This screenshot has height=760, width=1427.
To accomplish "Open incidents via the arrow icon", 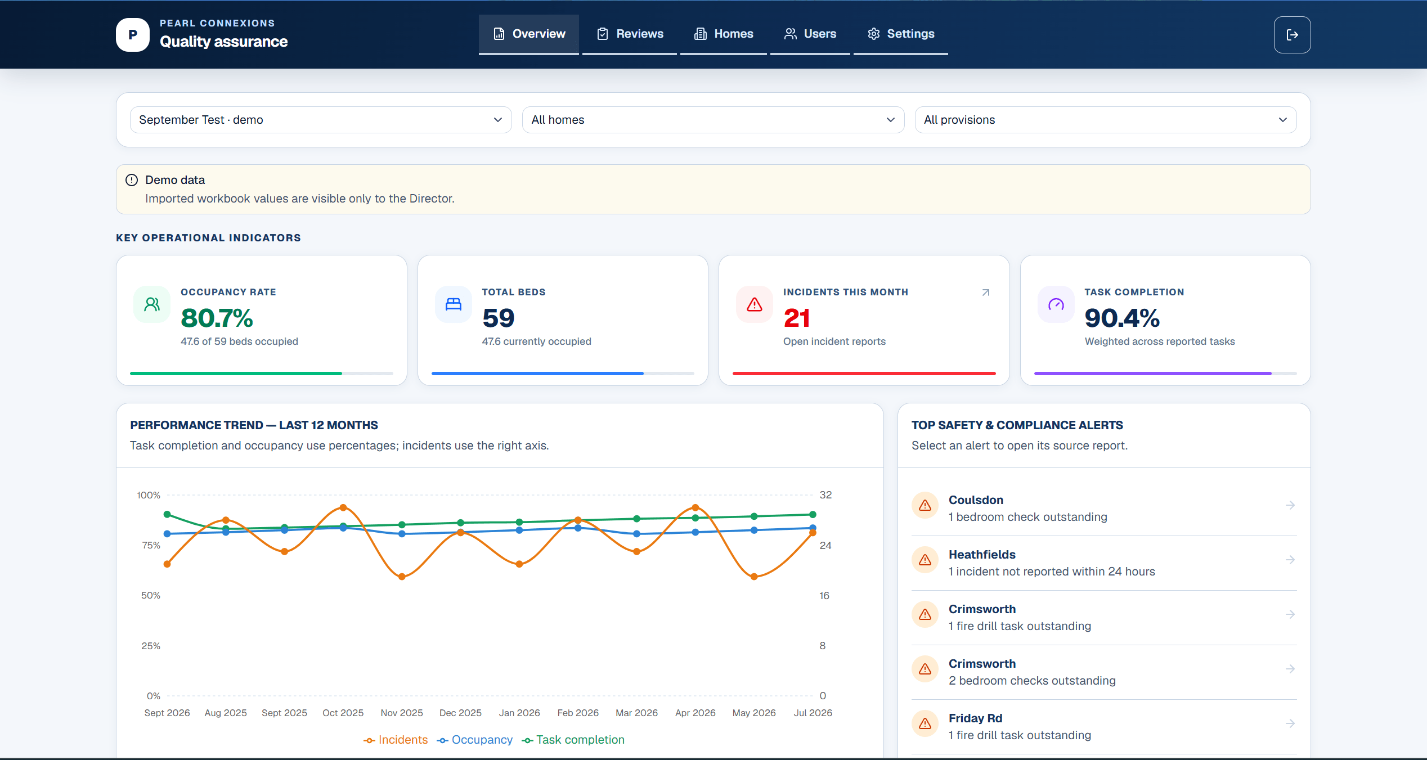I will 986,293.
